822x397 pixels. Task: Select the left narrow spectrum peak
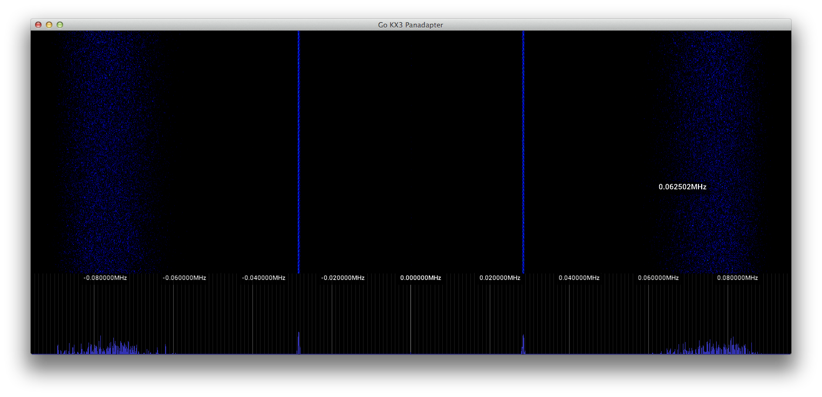tap(298, 344)
